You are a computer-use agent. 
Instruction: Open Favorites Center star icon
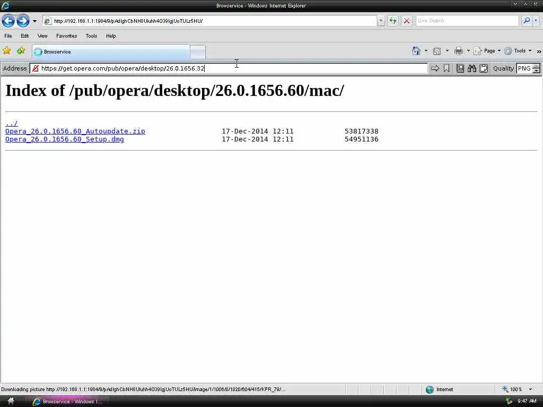point(6,51)
